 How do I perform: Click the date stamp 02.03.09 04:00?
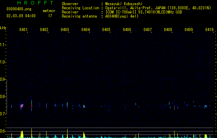[21, 16]
